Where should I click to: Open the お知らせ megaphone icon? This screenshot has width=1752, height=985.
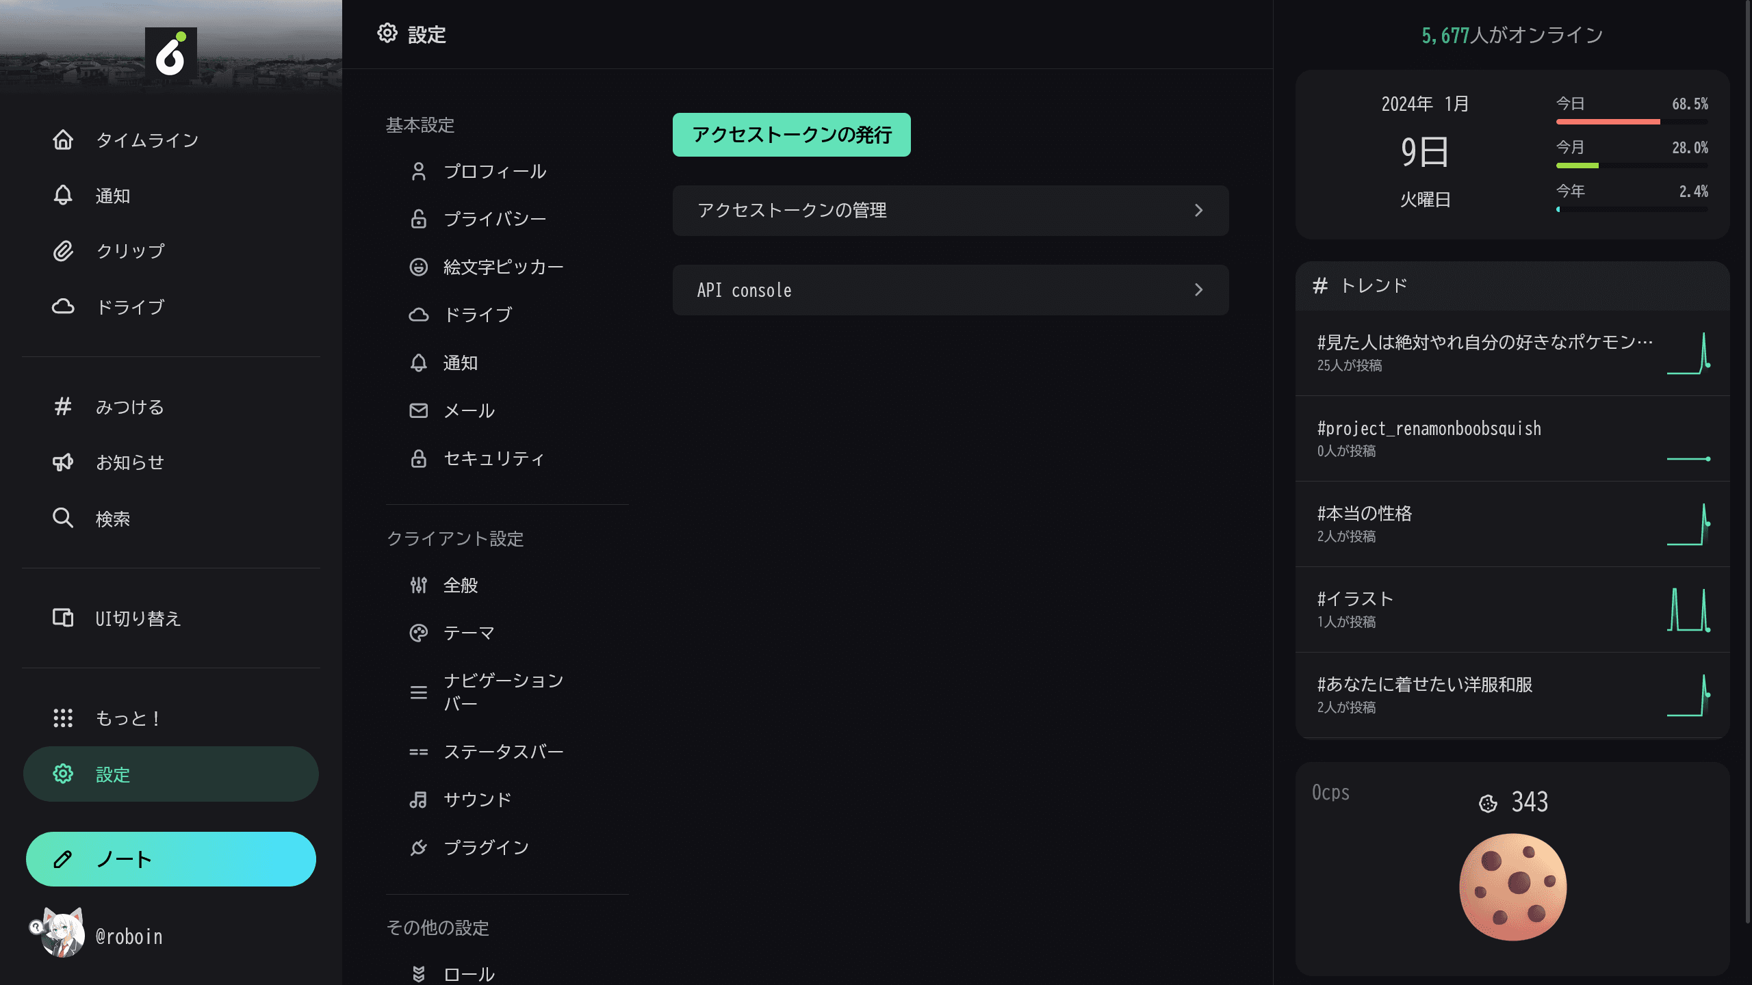(63, 462)
